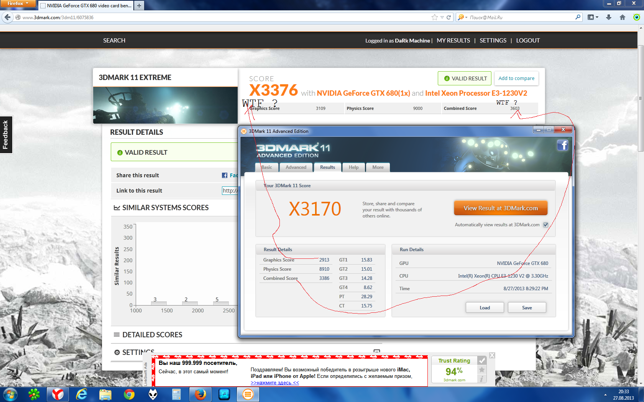Click the Trust Rating star icon
The height and width of the screenshot is (402, 644).
pos(482,370)
